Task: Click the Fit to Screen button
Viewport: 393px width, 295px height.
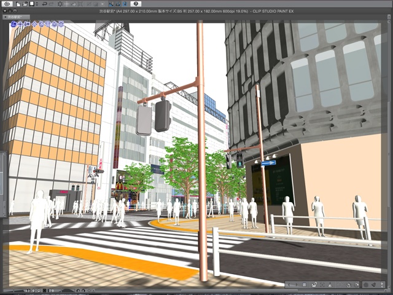Action: coord(44,291)
